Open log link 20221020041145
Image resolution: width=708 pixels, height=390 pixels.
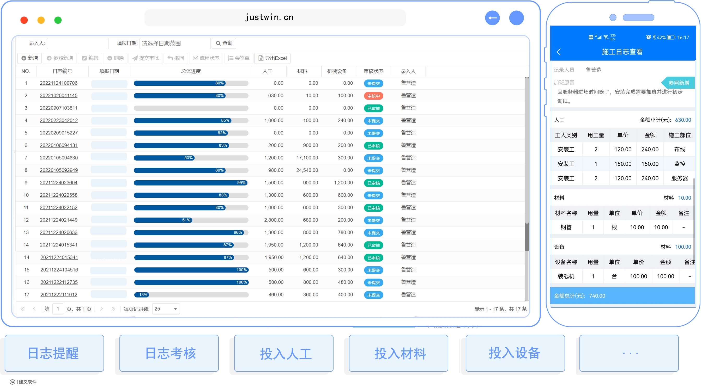[58, 96]
